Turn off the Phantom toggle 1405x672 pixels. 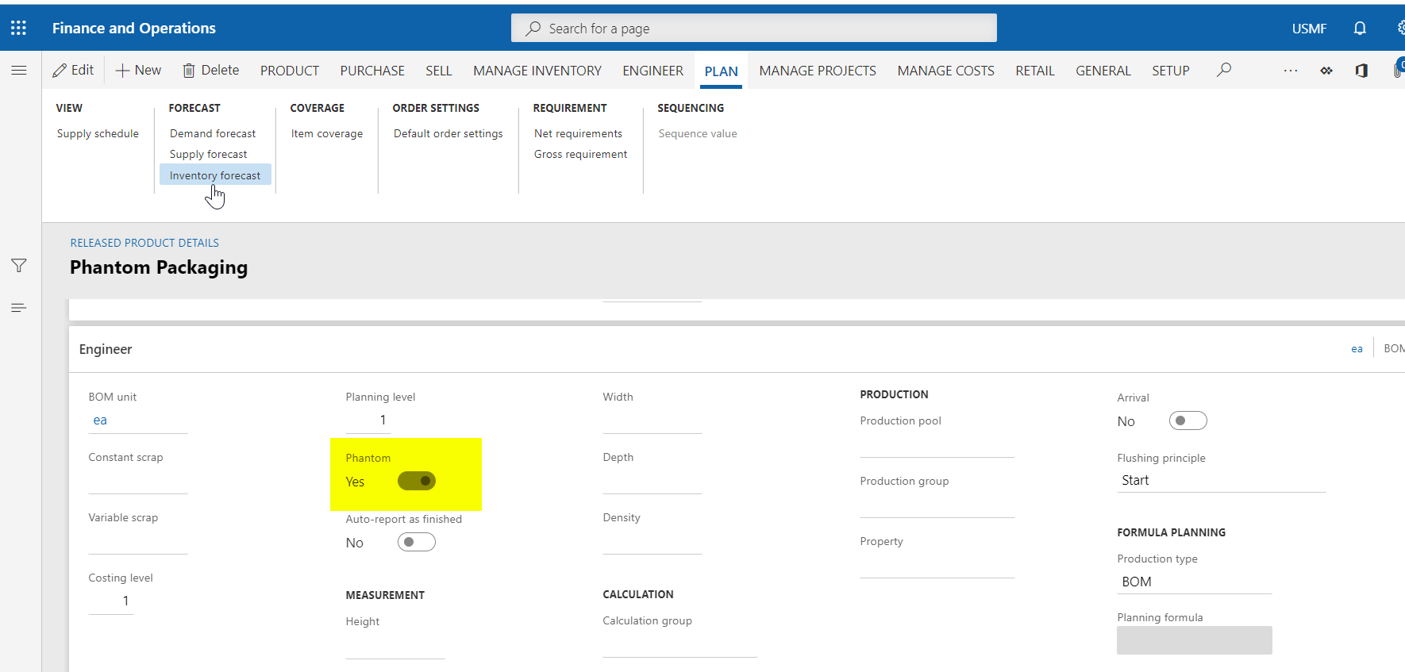pyautogui.click(x=417, y=481)
